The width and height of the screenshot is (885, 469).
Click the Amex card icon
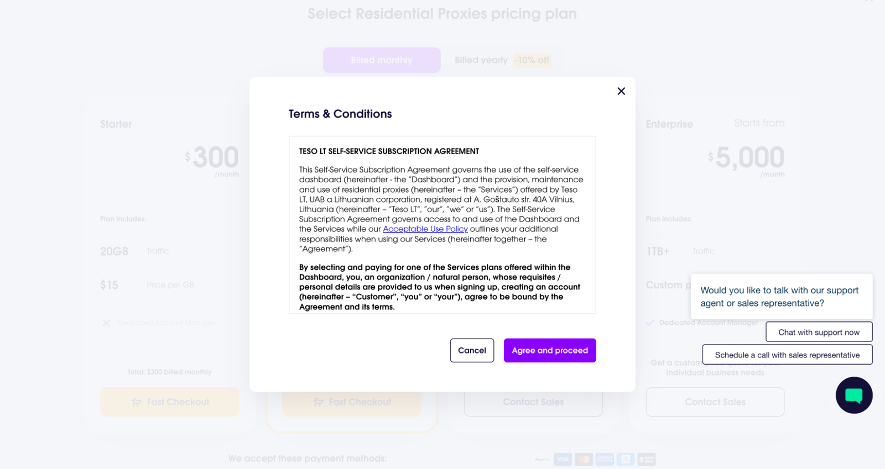(605, 459)
